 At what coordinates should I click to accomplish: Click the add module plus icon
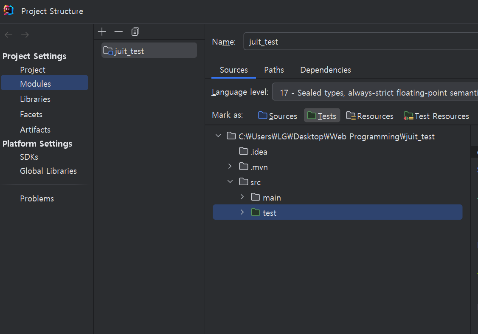pyautogui.click(x=102, y=32)
